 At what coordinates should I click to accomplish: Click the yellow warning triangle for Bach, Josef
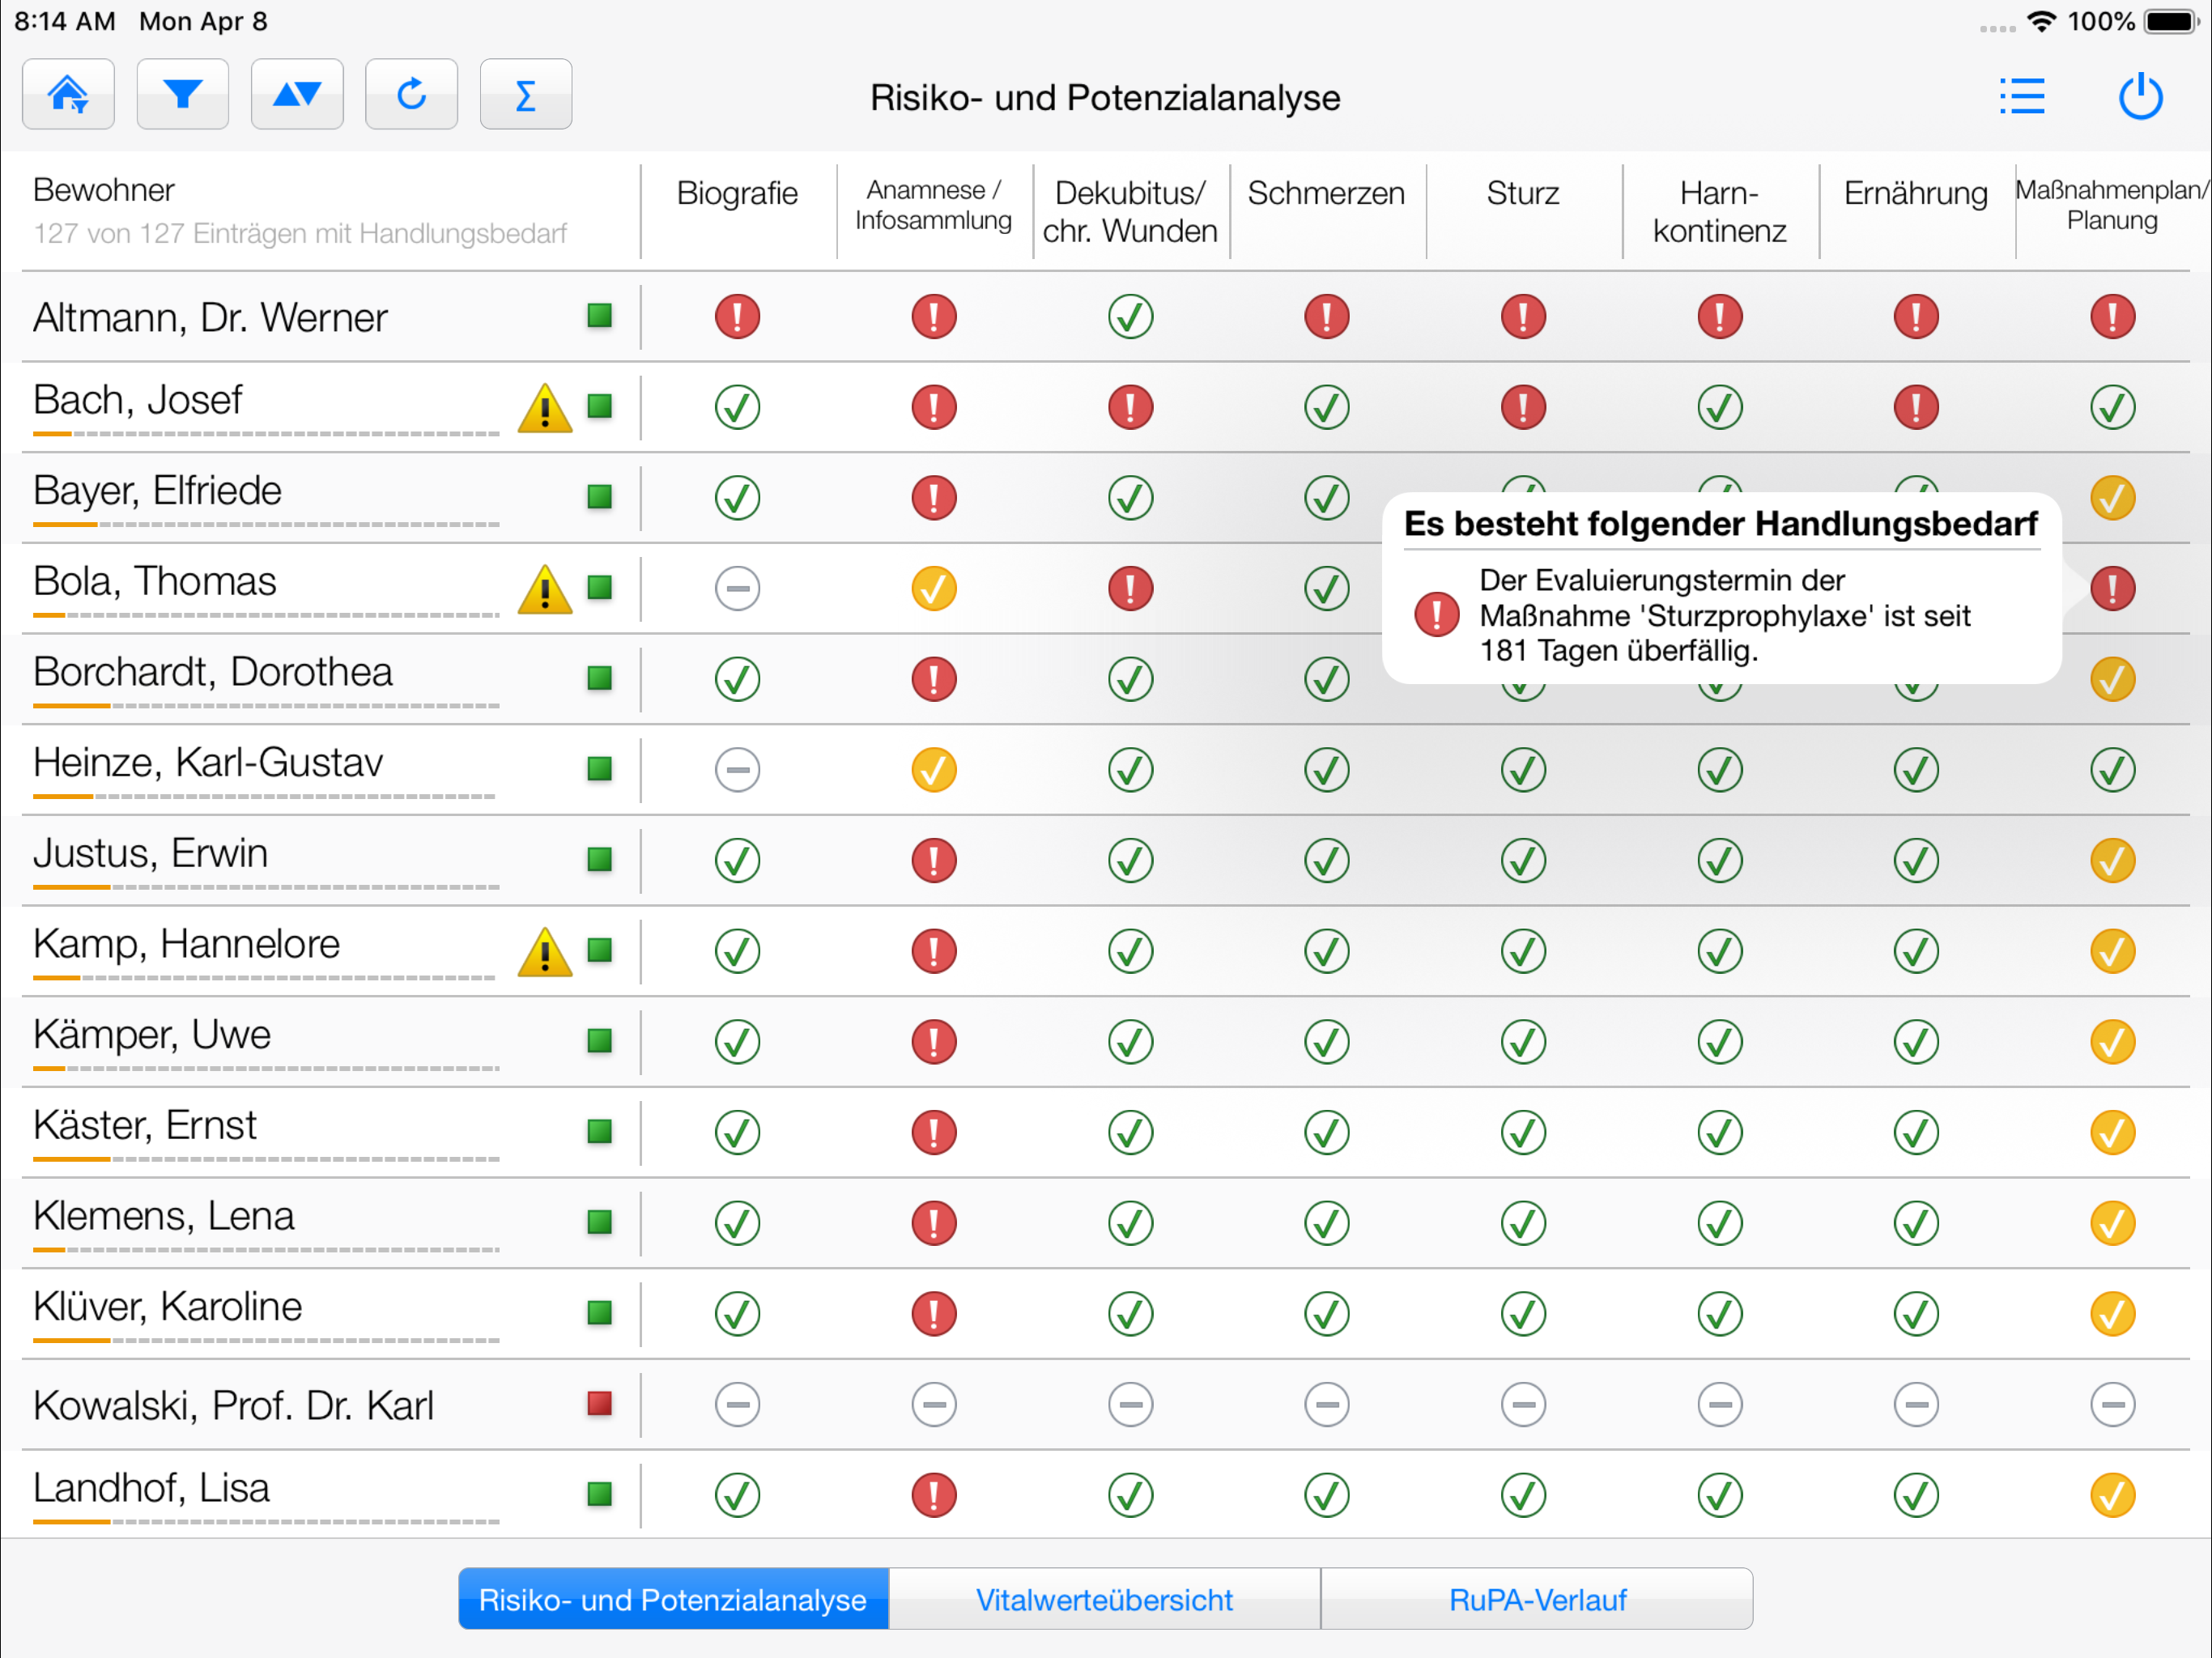[x=545, y=408]
